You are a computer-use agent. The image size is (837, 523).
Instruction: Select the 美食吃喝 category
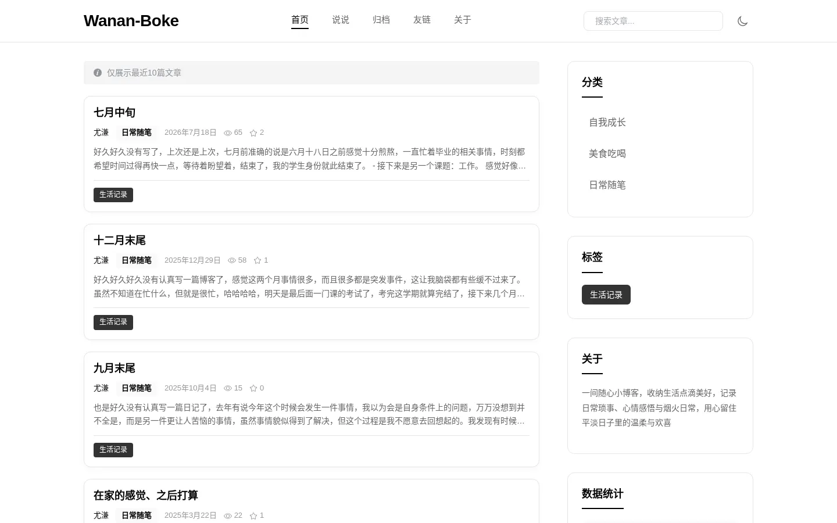click(607, 154)
